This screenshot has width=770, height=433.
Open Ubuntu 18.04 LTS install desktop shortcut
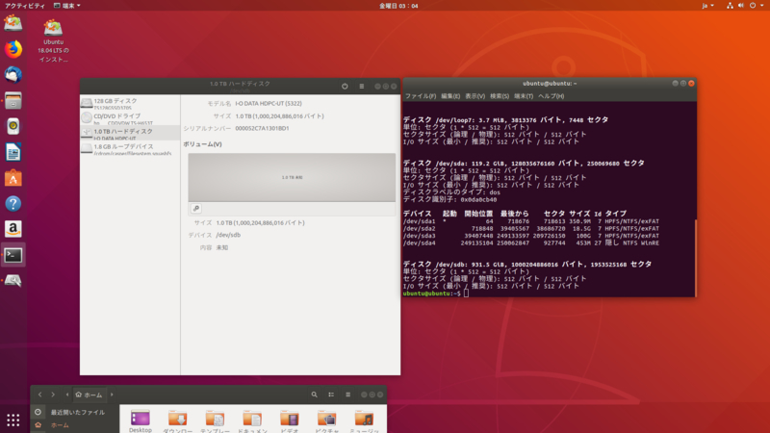click(53, 40)
